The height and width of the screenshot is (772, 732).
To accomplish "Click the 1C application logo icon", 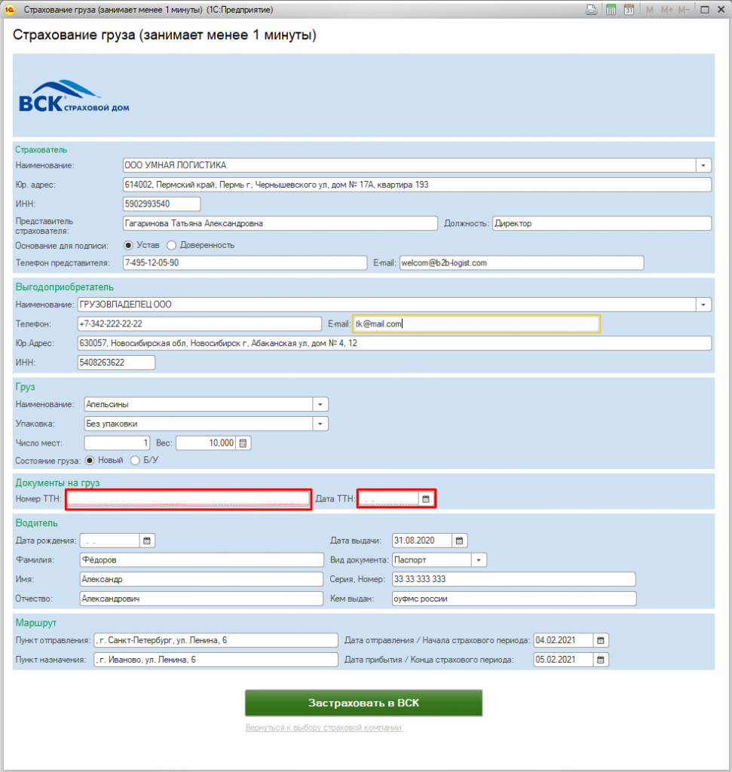I will [10, 9].
